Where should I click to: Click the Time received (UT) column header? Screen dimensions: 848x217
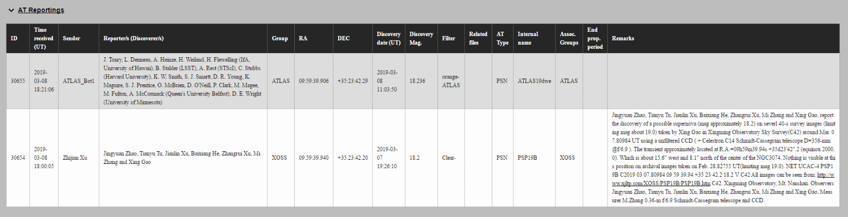[x=43, y=38]
